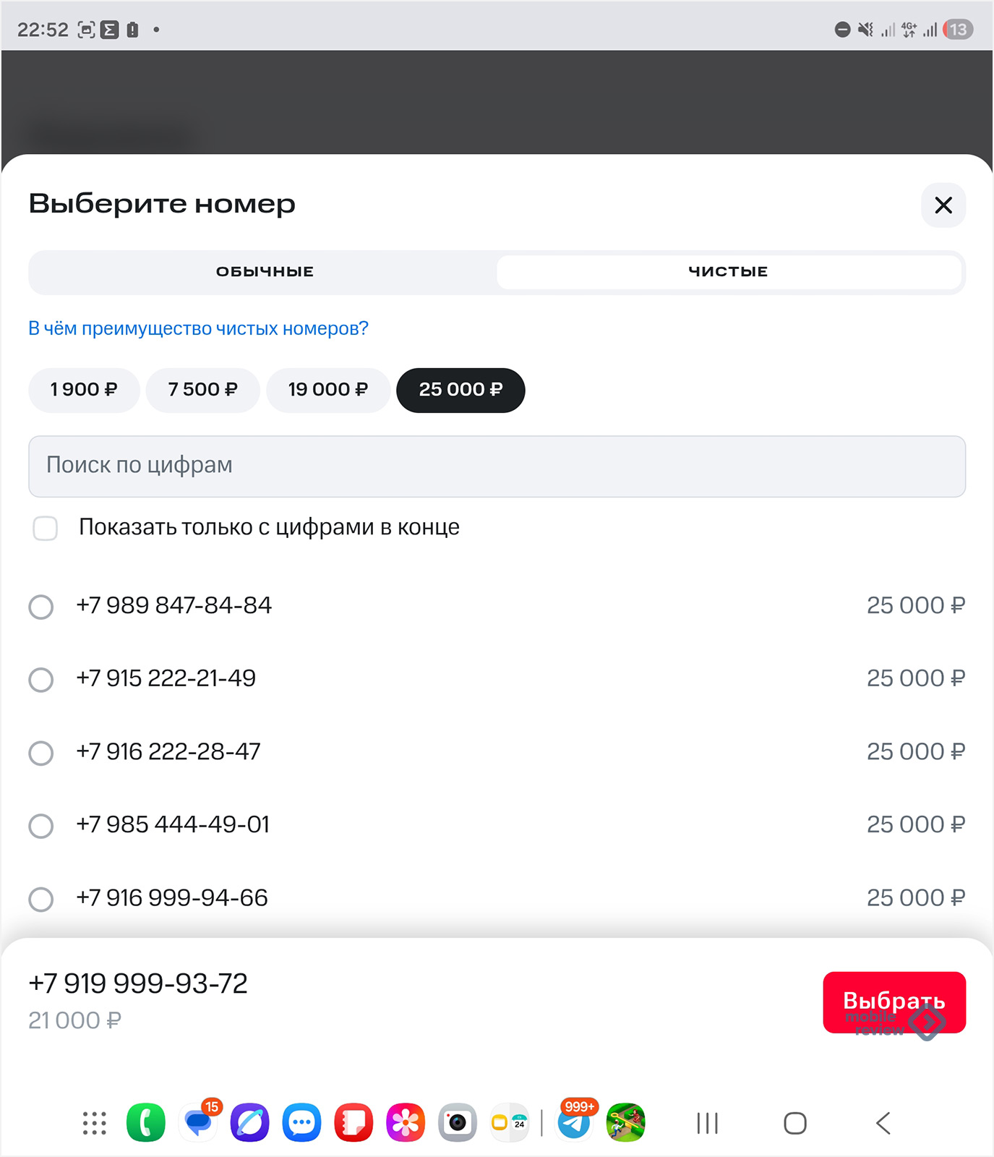994x1157 pixels.
Task: Switch to the ОБЫЧНЫЕ tab
Action: pos(265,272)
